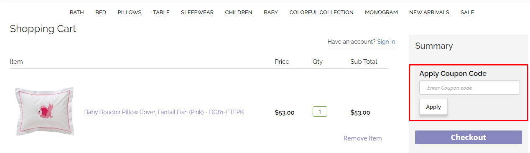Click the Apply coupon button
The height and width of the screenshot is (153, 530).
coord(433,107)
